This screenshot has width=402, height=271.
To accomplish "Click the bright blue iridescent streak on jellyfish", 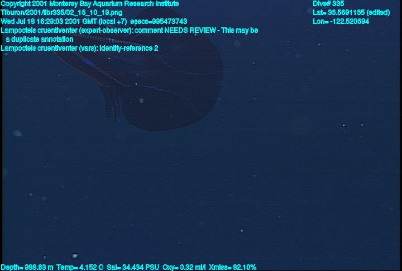I will (x=88, y=61).
